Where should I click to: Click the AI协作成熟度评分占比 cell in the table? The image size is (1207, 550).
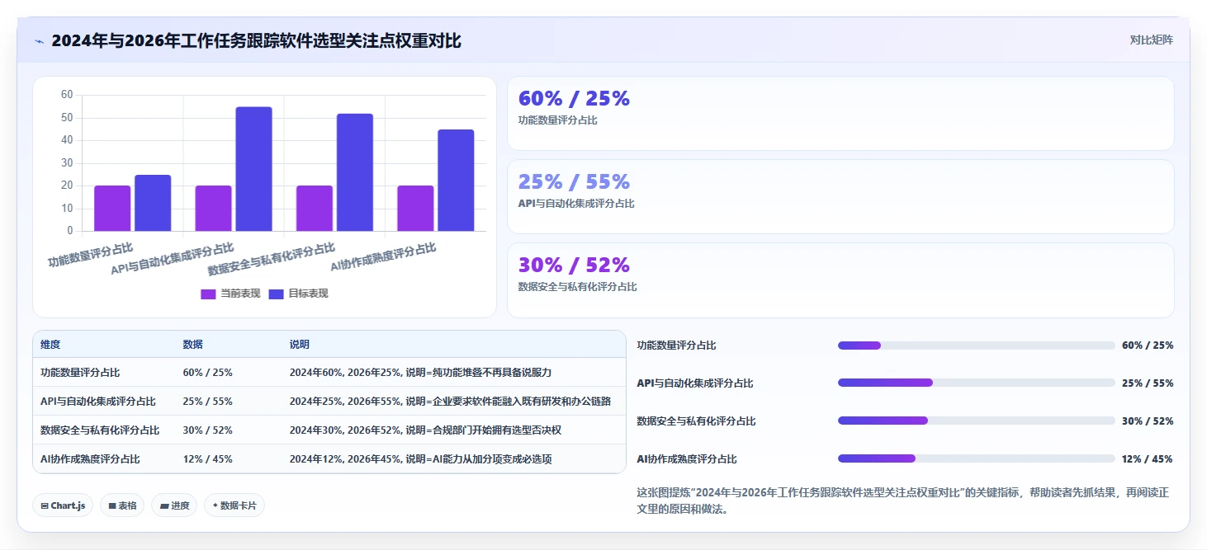click(90, 459)
